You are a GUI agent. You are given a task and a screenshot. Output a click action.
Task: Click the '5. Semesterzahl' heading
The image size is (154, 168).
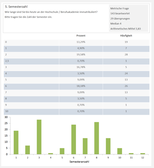click(16, 7)
